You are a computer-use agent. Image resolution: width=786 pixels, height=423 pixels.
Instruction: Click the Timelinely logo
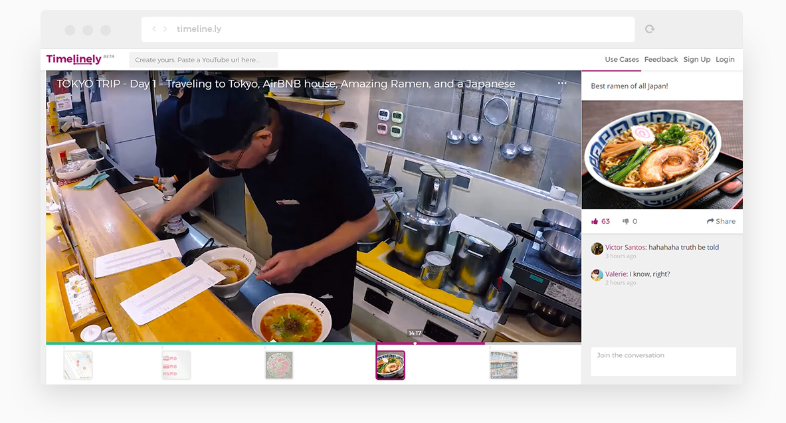(74, 59)
